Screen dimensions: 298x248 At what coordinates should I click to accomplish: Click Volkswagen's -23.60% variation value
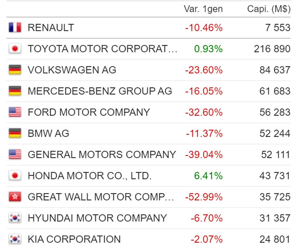204,70
